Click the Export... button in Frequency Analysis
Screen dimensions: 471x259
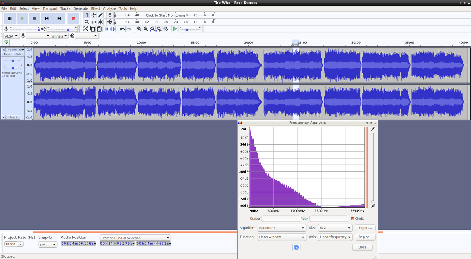(365, 228)
